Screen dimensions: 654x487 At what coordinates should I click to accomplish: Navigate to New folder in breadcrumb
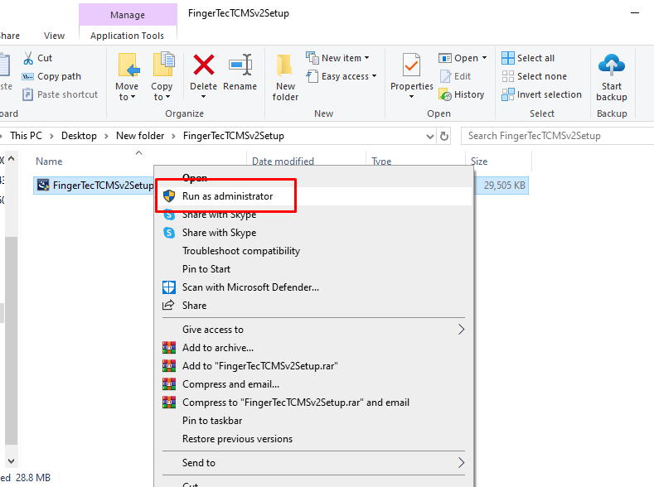[x=140, y=136]
